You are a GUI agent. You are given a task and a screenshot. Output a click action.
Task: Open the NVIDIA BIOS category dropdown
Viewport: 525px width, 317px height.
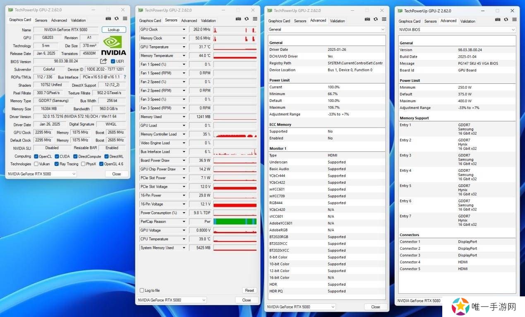tap(457, 30)
